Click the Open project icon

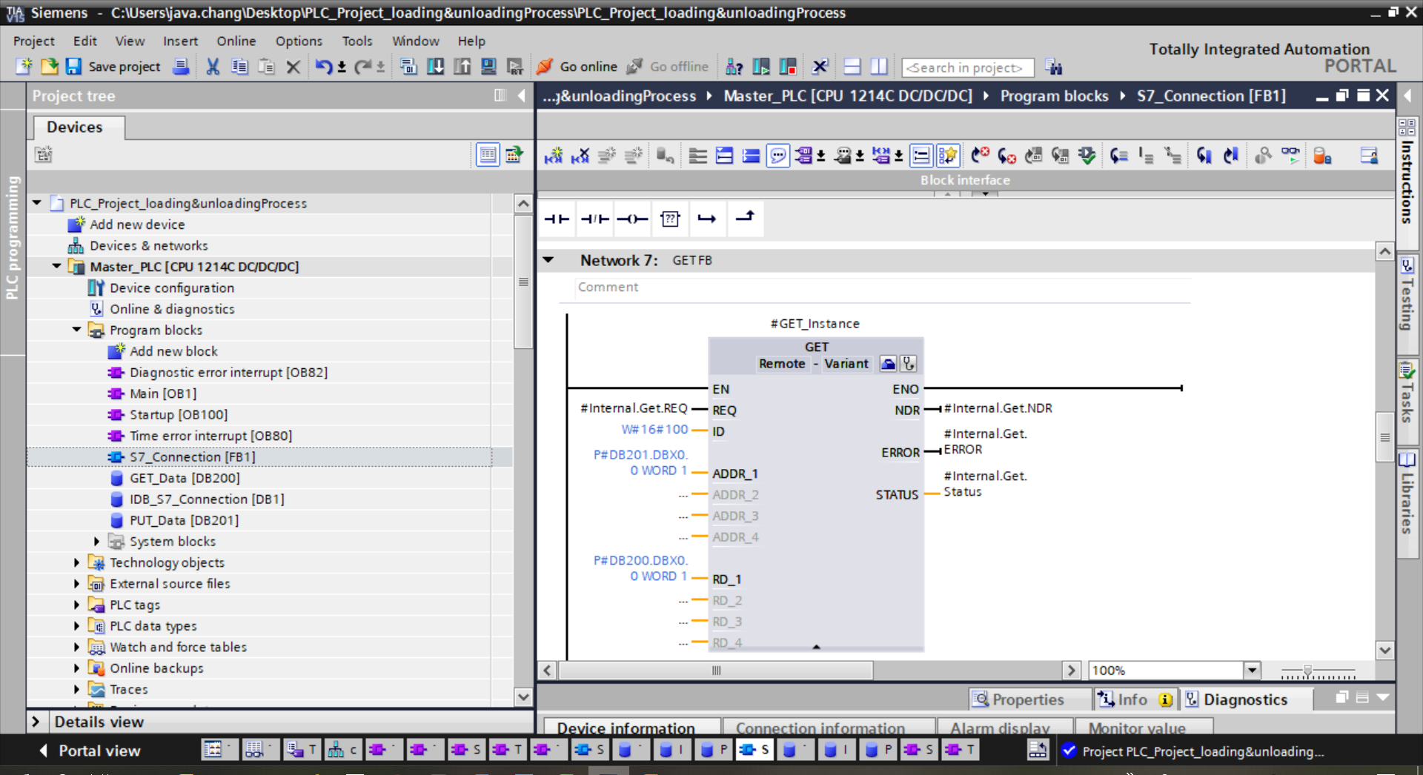tap(49, 67)
